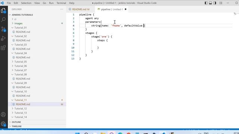Open README.md under Tutorial_03

point(37,49)
